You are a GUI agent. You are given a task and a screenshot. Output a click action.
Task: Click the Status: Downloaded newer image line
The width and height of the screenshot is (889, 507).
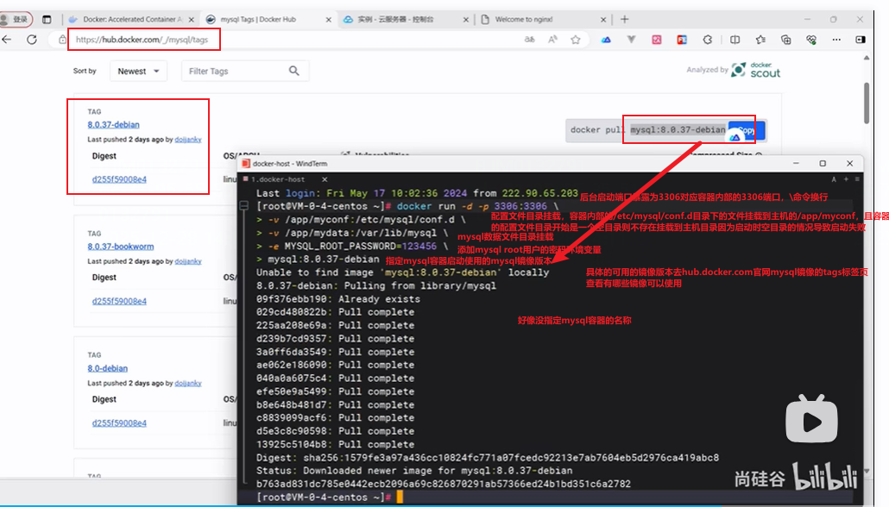(414, 471)
